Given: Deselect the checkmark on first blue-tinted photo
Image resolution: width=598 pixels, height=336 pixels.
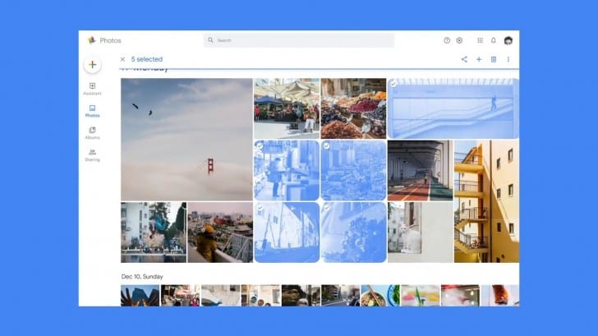Looking at the screenshot, I should 260,145.
